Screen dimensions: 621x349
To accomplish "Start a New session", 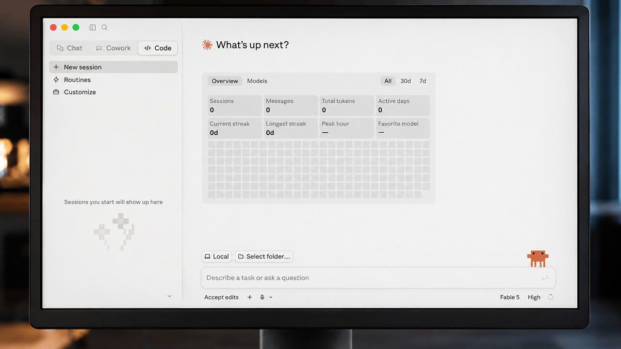I will click(114, 67).
